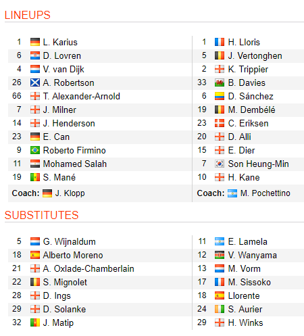
Task: Select substitute A. Oxlade-Chamberlain
Action: click(88, 268)
